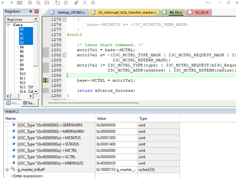Switch to the Project (Pro...) panel tab
238x178 pixels.
(13, 103)
